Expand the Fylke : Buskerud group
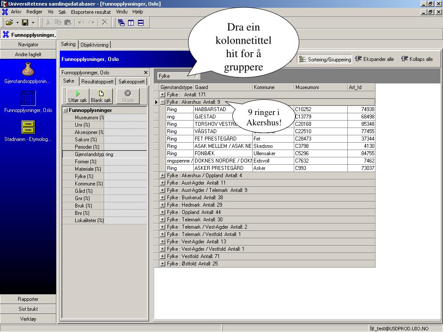 click(x=163, y=197)
